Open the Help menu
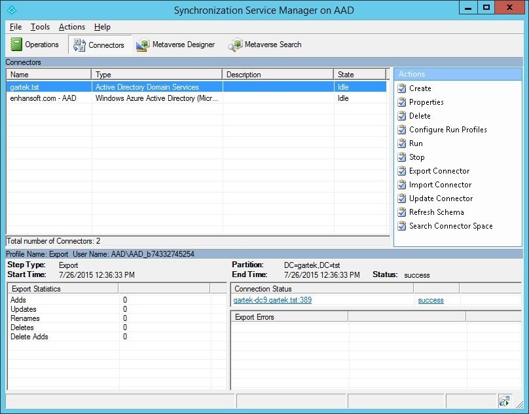 point(102,27)
